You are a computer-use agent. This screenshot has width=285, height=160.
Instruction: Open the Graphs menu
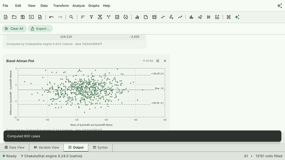pyautogui.click(x=94, y=6)
